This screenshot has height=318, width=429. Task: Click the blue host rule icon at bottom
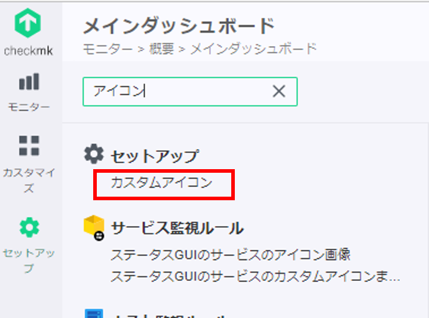94,313
